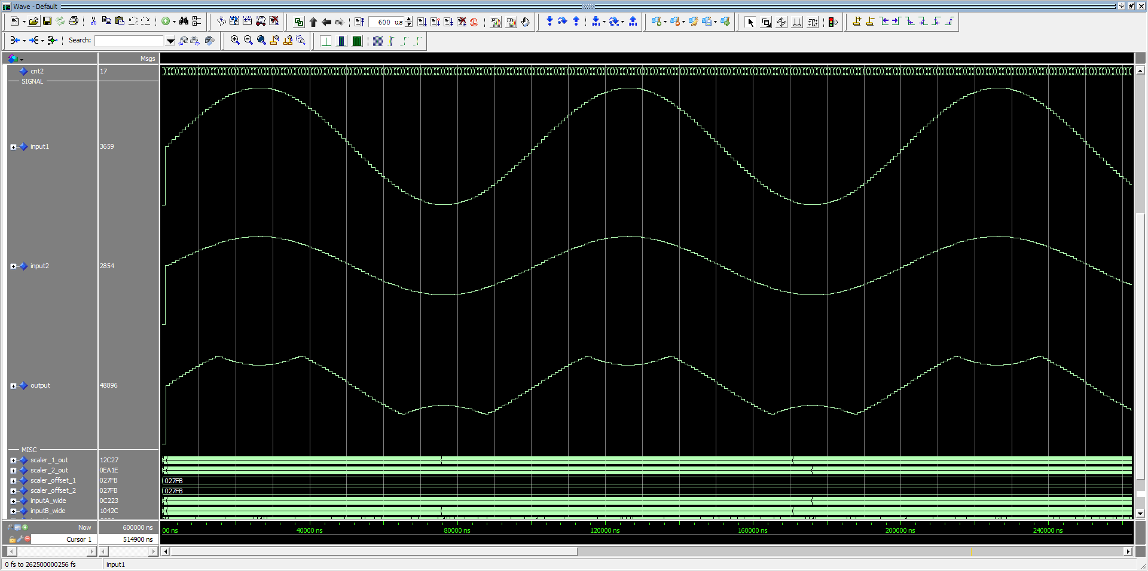Expand the scaler_1_out signal
This screenshot has height=571, width=1148.
point(13,461)
